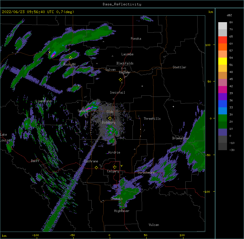Select the Stettler label
This screenshot has width=244, height=239.
[179, 67]
